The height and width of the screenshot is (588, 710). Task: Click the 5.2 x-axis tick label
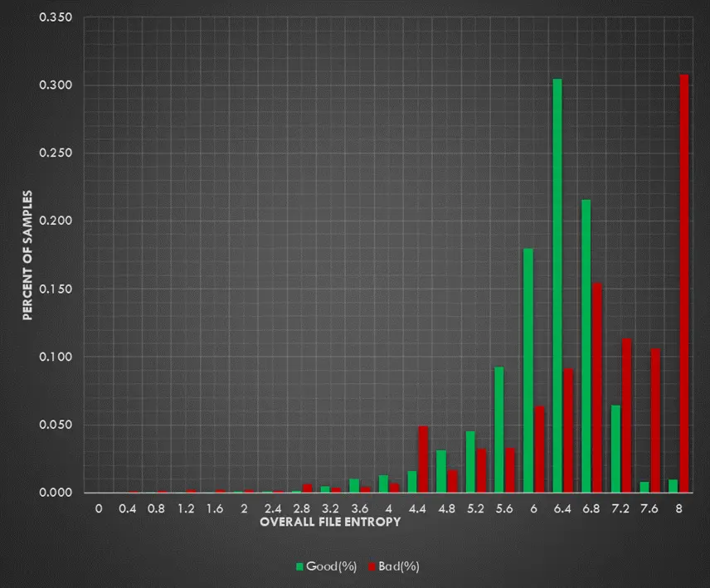(476, 508)
